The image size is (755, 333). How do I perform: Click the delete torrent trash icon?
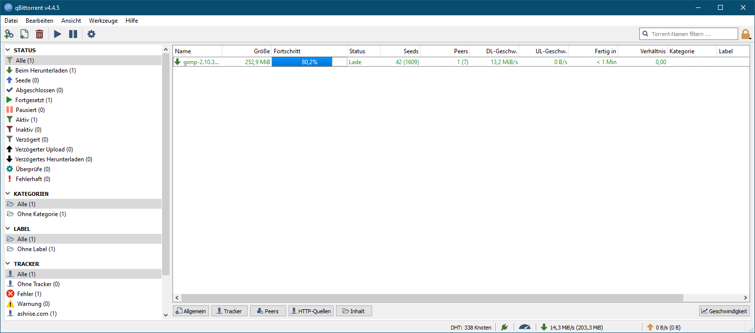point(40,34)
